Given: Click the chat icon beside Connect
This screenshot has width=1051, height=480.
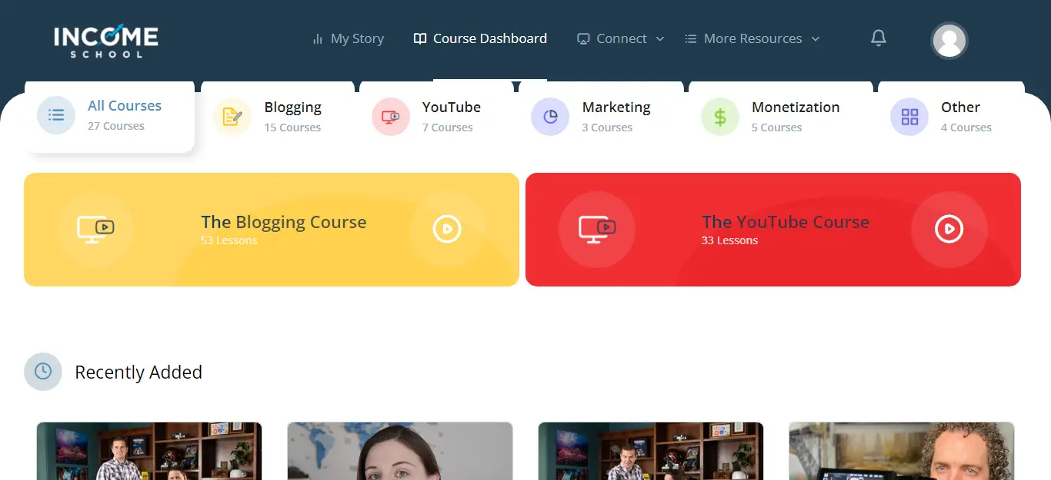Looking at the screenshot, I should pos(584,38).
